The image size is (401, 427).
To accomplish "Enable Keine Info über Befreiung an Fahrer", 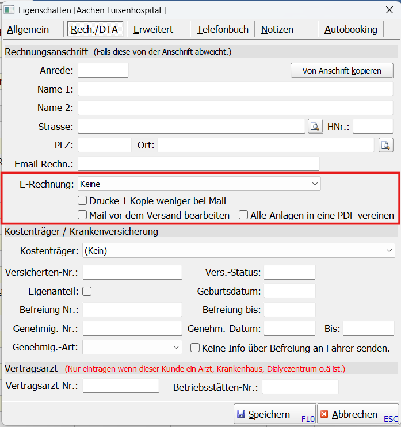I will (196, 348).
